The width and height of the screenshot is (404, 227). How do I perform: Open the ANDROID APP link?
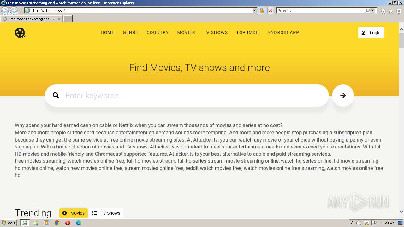(283, 32)
